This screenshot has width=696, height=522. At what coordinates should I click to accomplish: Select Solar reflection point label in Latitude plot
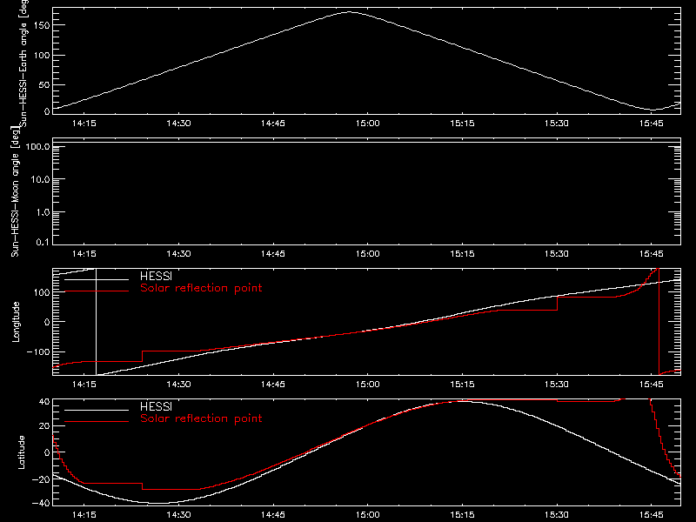point(201,418)
